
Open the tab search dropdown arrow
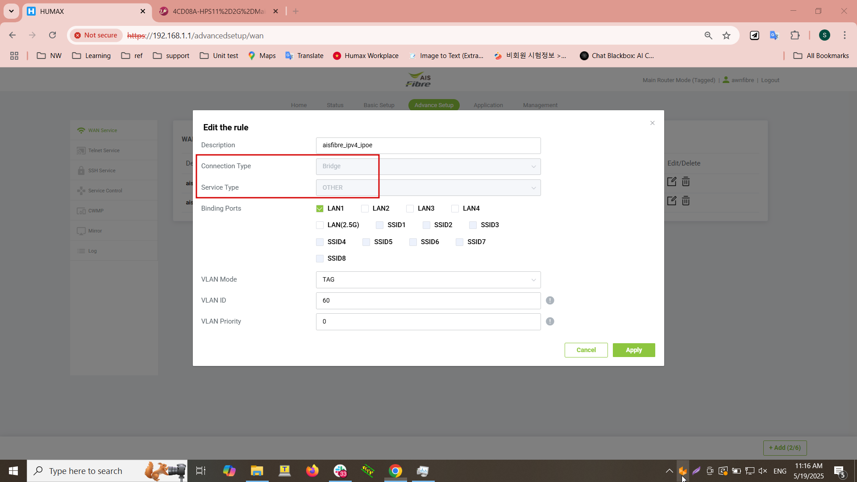pos(11,11)
